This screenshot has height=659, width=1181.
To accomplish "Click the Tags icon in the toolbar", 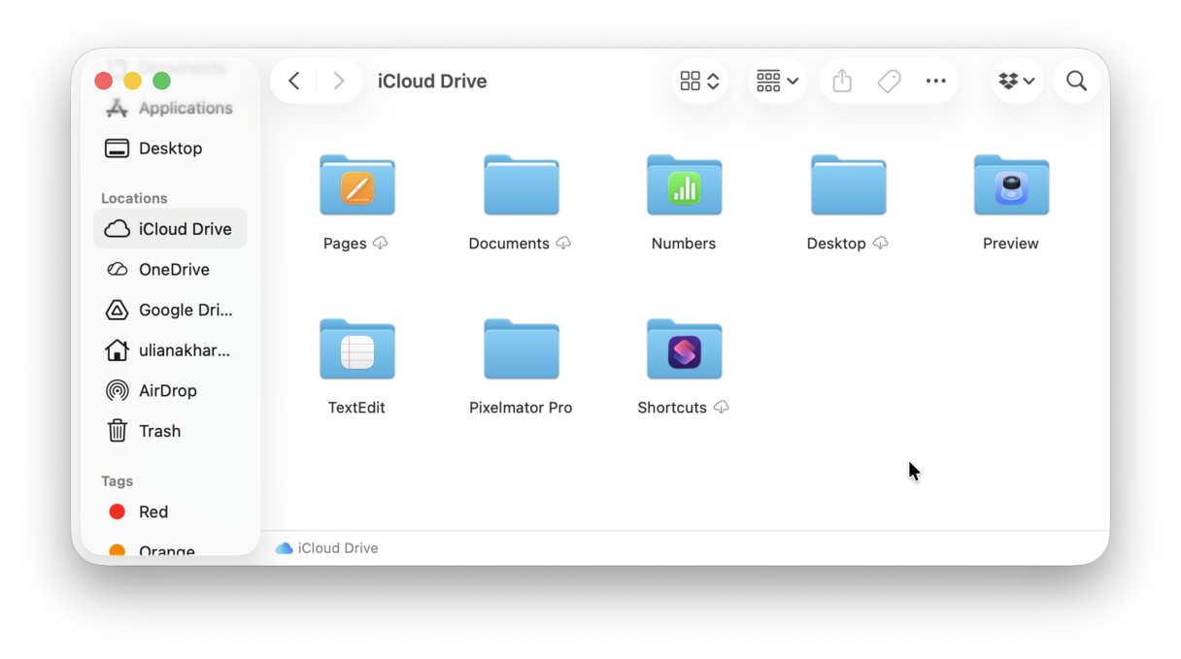I will [889, 81].
